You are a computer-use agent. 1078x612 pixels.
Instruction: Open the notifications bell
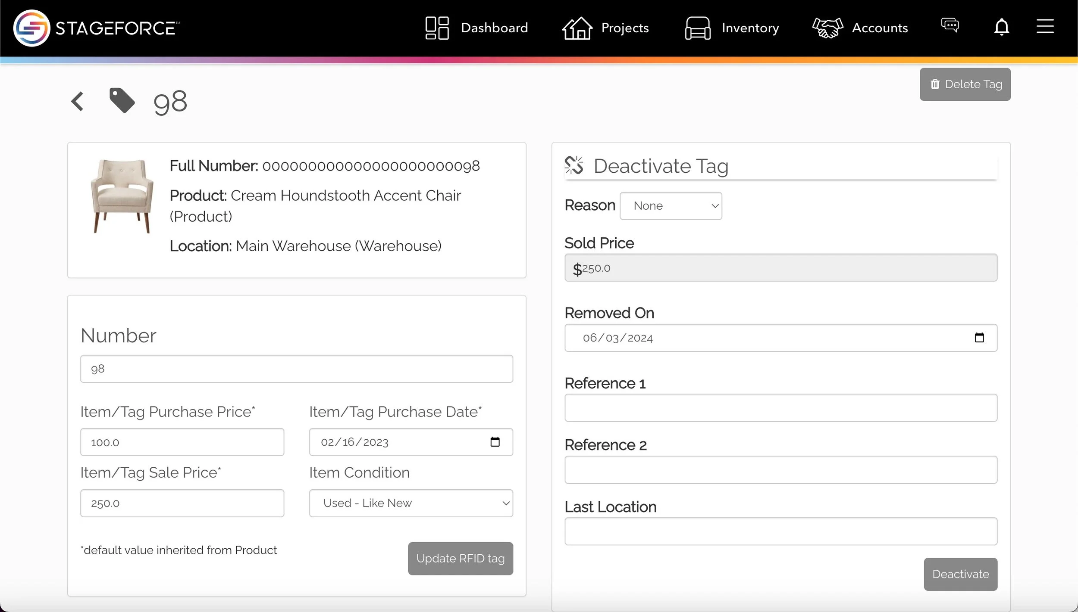point(1002,28)
